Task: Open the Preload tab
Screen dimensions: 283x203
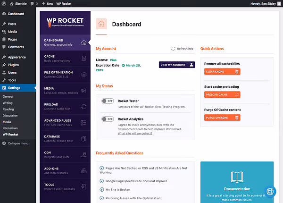Action: [x=65, y=107]
